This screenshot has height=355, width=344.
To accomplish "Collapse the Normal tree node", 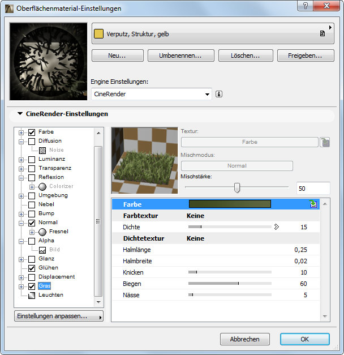I will [x=21, y=223].
